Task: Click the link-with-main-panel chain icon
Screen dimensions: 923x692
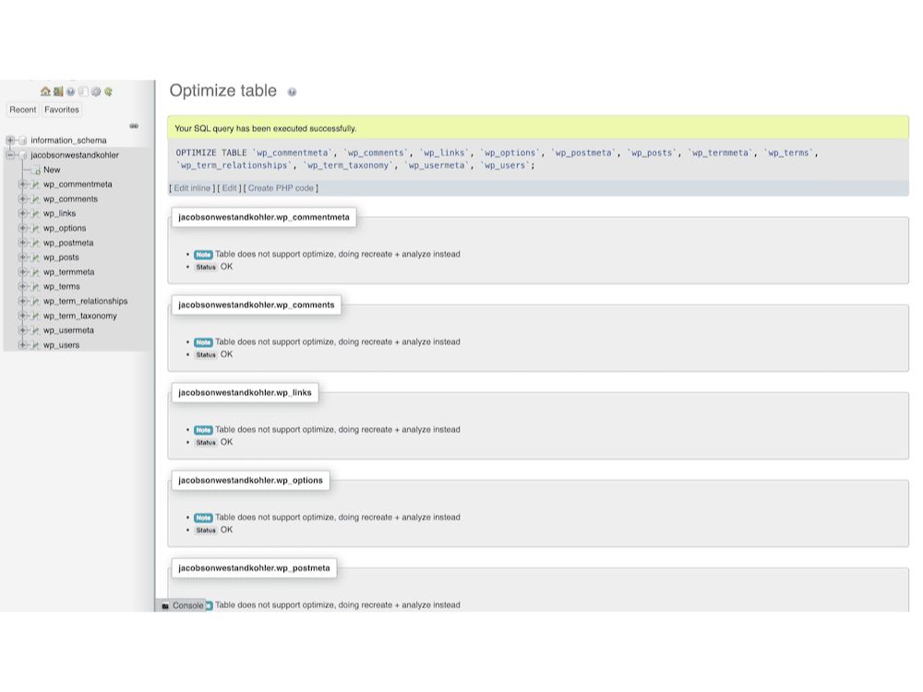Action: tap(134, 125)
